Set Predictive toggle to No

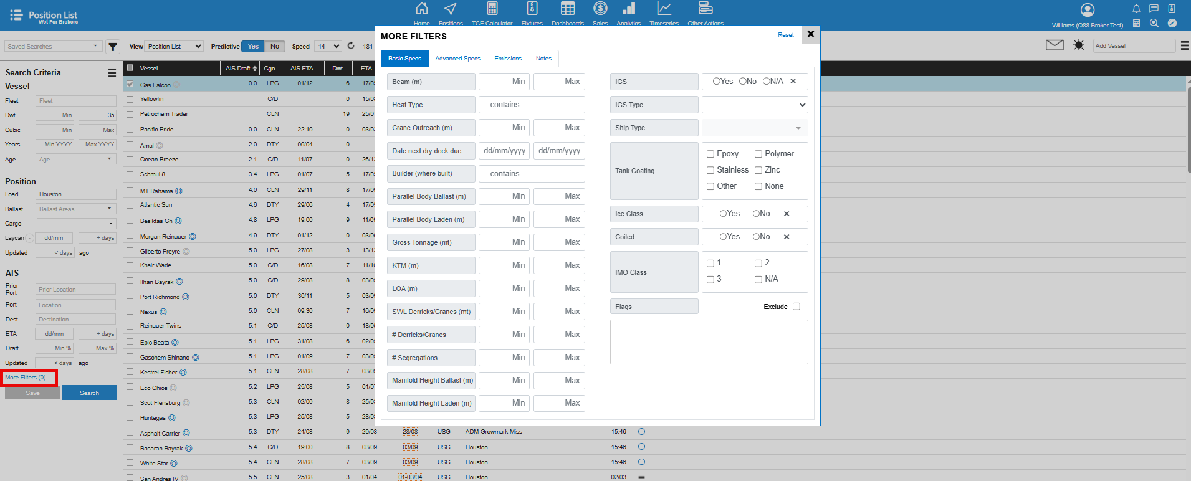[x=275, y=46]
